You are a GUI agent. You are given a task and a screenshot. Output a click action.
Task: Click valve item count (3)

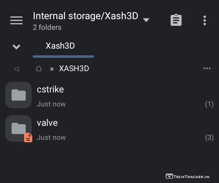(x=209, y=138)
